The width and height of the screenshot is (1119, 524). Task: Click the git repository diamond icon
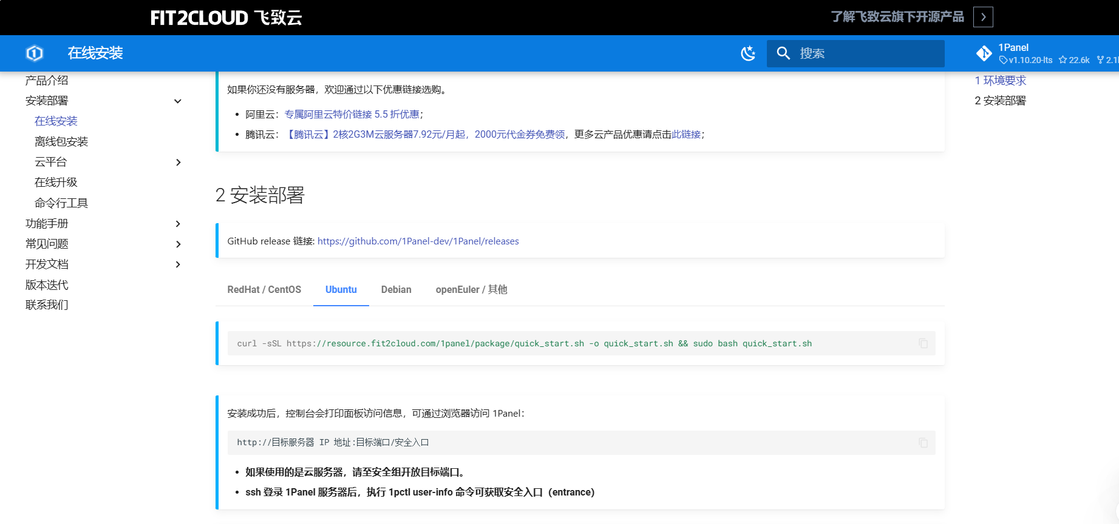[x=984, y=53]
